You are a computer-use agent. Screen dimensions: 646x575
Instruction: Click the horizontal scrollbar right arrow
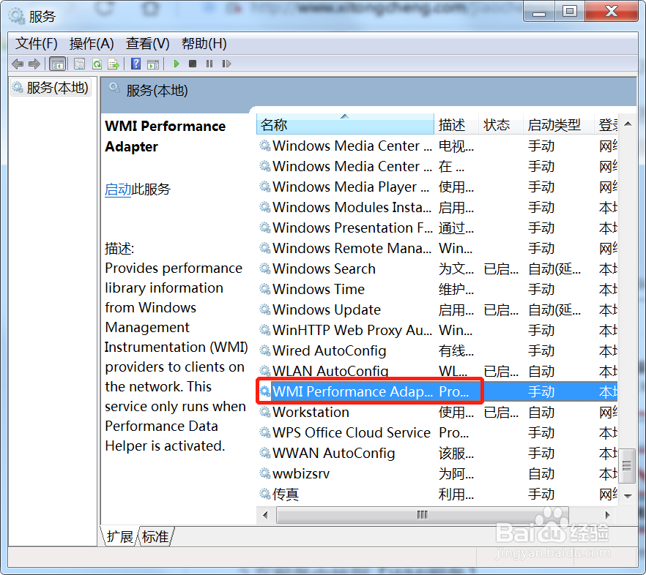(608, 515)
